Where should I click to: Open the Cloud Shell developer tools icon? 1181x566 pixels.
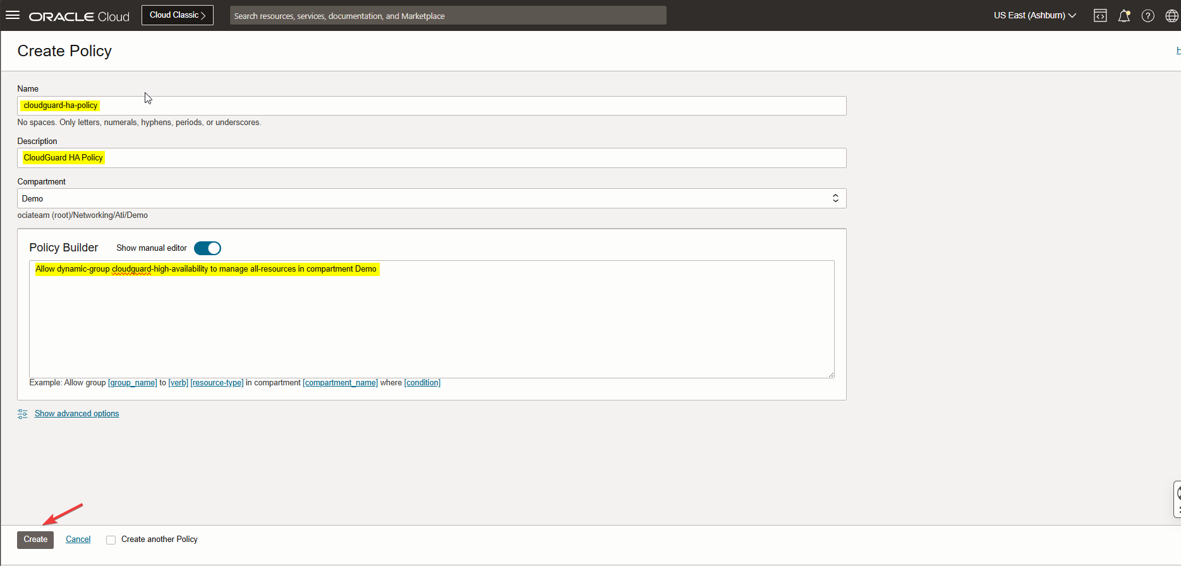[1100, 16]
